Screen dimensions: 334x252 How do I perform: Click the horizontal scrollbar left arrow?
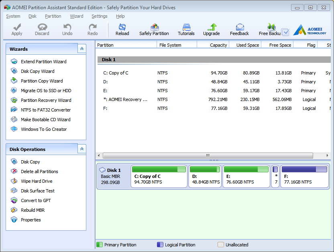tap(99, 155)
